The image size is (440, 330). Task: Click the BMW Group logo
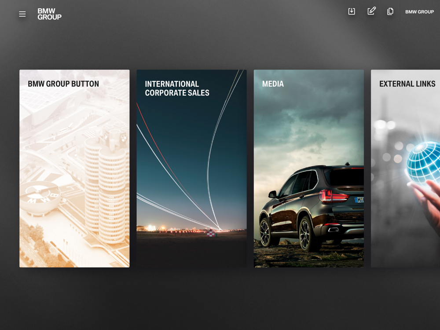(49, 14)
